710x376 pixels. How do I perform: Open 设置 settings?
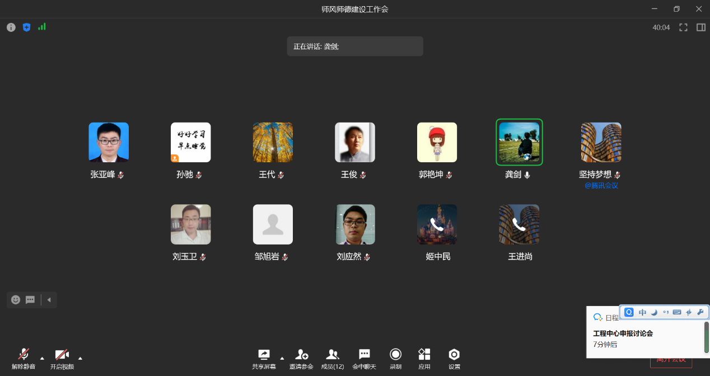point(454,358)
